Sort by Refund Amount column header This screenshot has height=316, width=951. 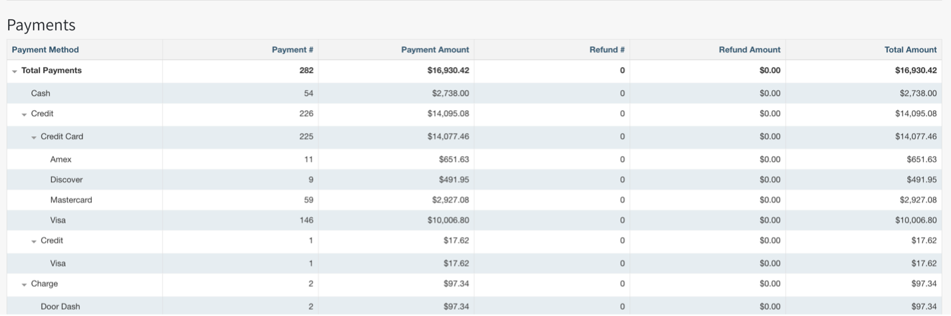[749, 50]
